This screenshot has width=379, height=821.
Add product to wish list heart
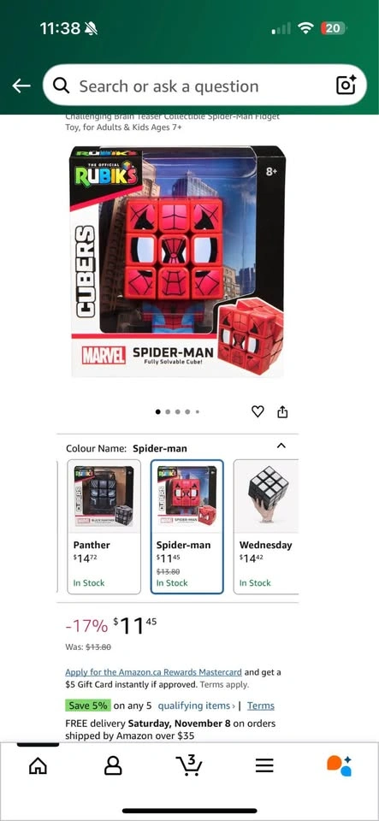[258, 412]
